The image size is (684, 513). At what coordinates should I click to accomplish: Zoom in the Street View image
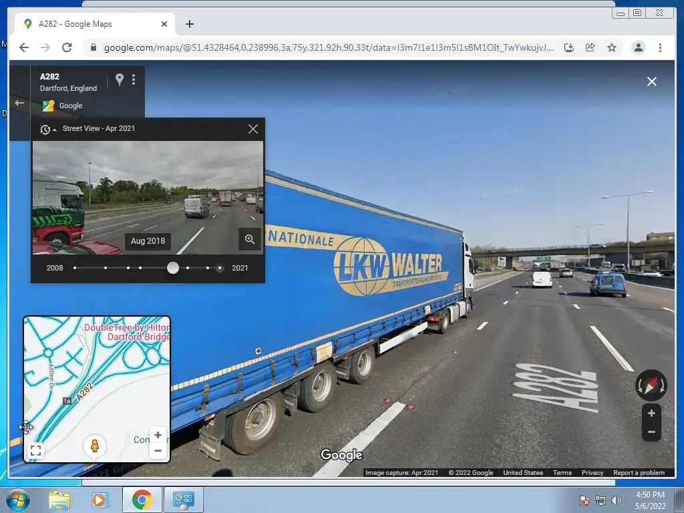[x=651, y=413]
